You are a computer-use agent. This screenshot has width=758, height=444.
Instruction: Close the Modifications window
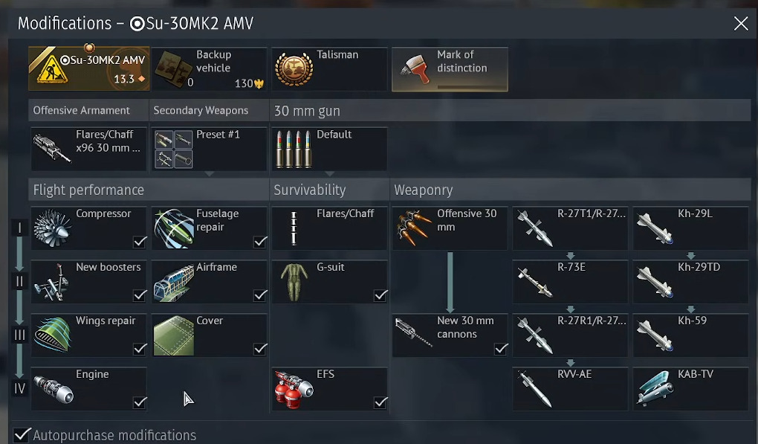(741, 23)
